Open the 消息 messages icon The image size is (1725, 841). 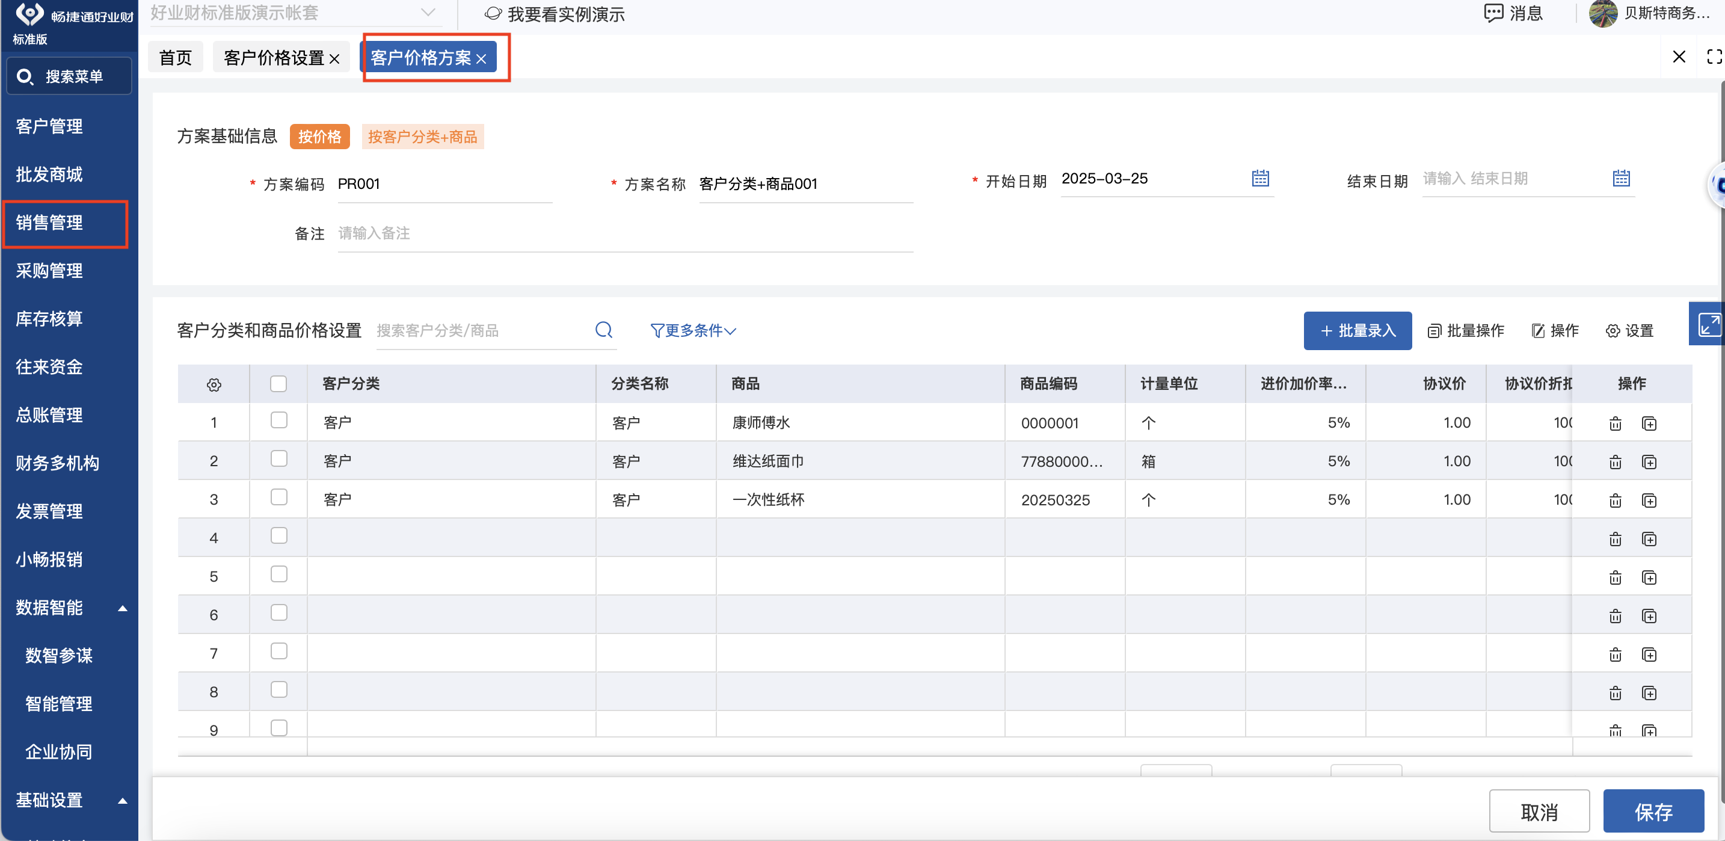tap(1513, 13)
